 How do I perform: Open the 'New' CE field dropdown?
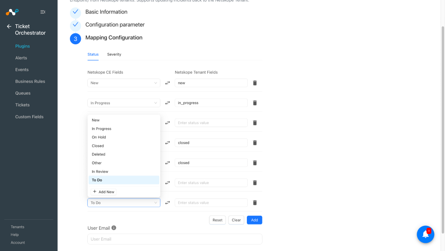[124, 83]
